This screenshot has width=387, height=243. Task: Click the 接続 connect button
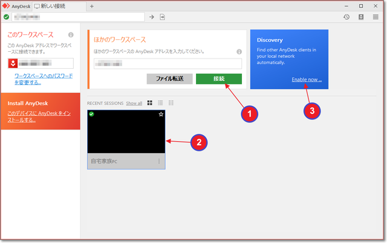[x=219, y=79]
